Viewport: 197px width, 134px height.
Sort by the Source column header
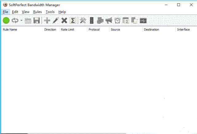[x=126, y=30]
